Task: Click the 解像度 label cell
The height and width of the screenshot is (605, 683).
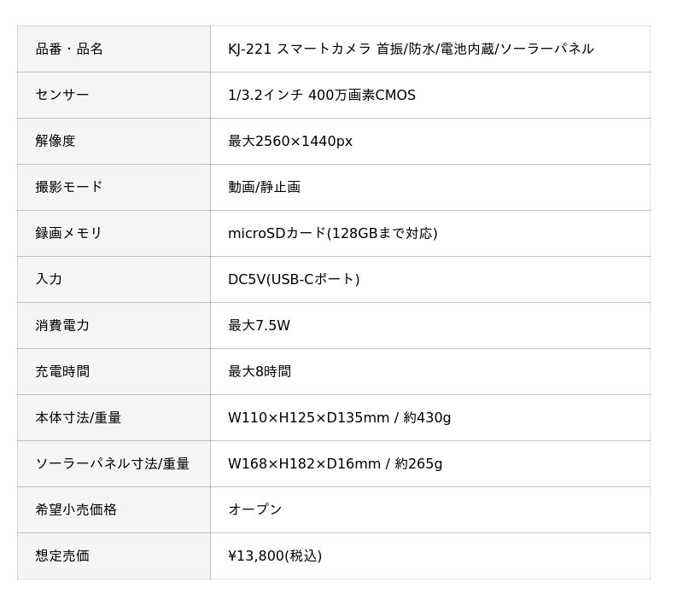Action: (x=114, y=141)
